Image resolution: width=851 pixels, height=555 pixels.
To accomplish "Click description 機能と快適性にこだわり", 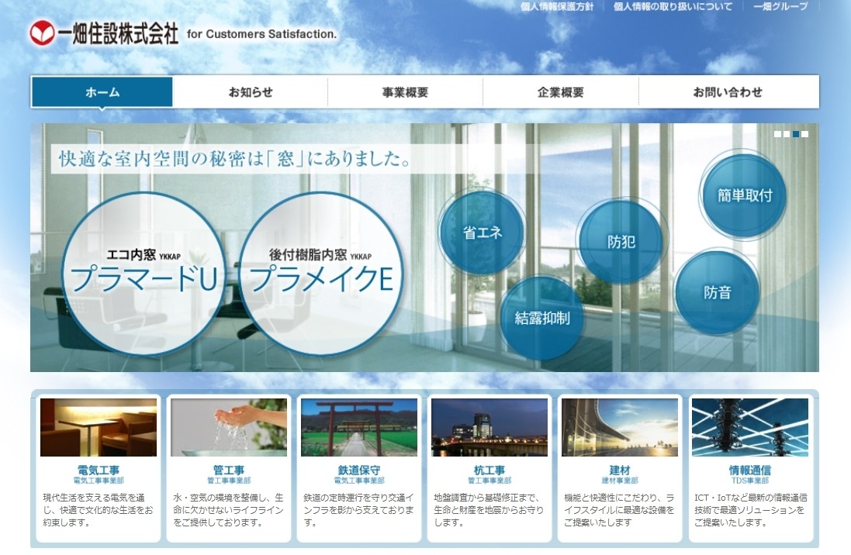I will pyautogui.click(x=619, y=510).
